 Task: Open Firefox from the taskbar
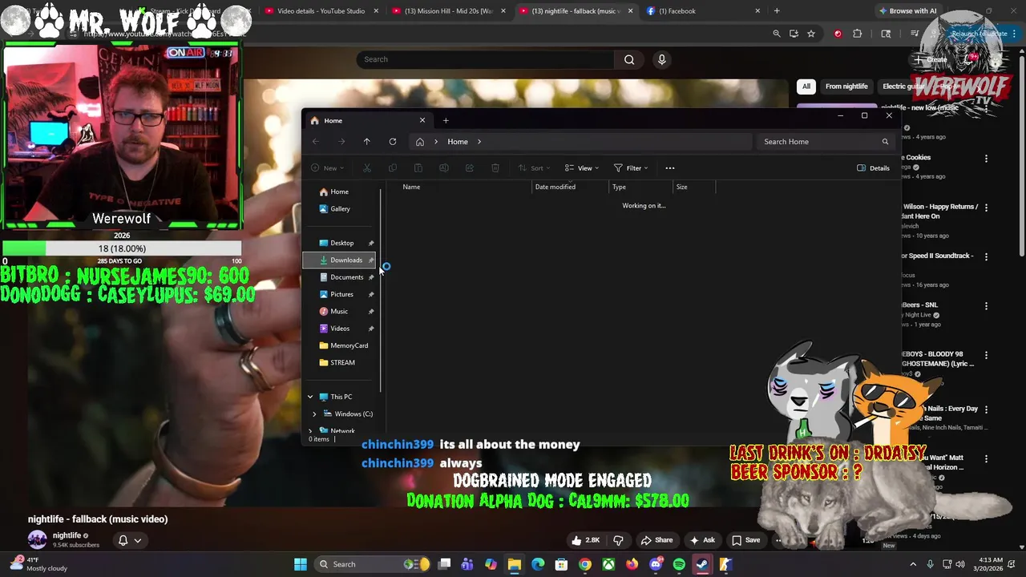tap(632, 564)
